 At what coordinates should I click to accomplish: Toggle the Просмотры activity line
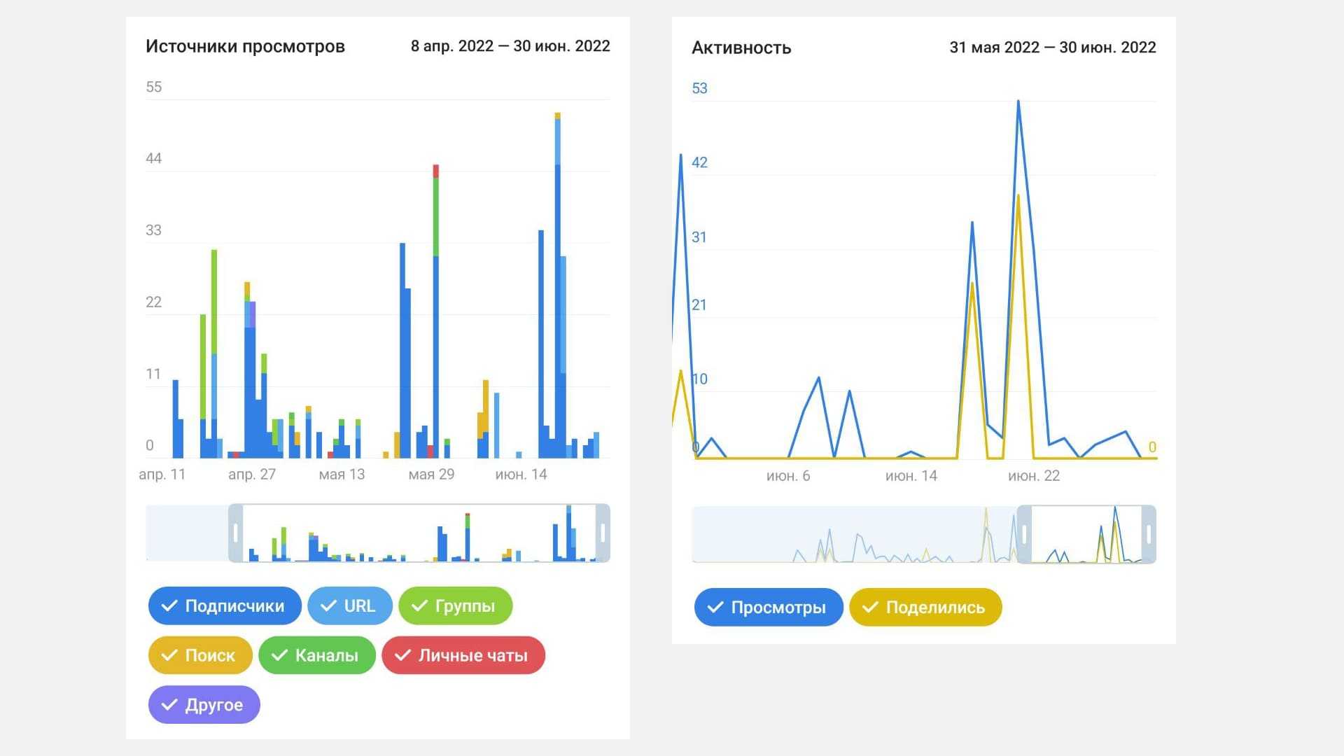point(769,608)
